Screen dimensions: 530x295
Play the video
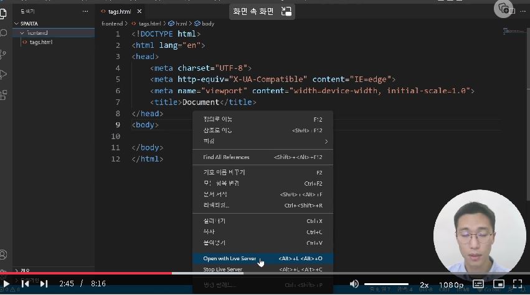[x=6, y=284]
